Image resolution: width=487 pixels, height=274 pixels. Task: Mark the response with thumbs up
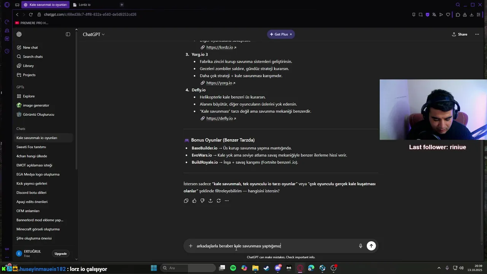tap(194, 201)
